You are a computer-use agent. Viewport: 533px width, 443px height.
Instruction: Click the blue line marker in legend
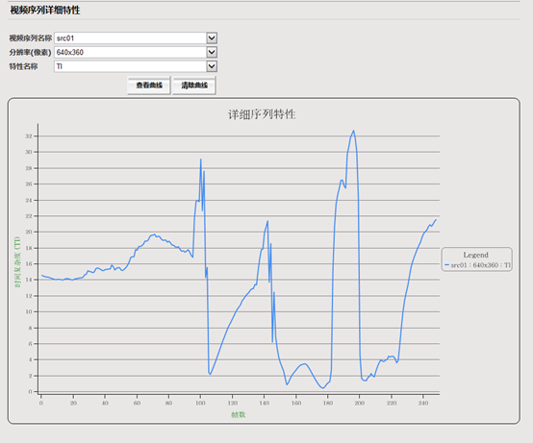pyautogui.click(x=446, y=265)
